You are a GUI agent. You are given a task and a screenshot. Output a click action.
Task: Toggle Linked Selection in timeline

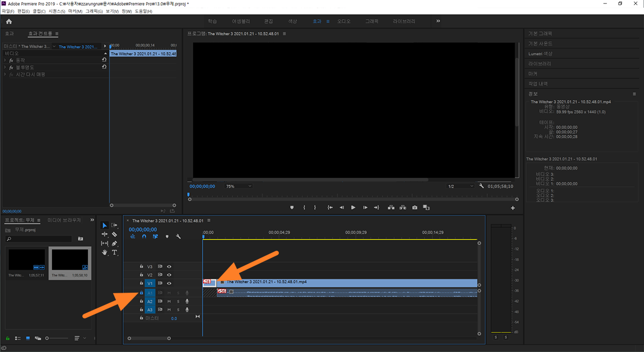155,236
